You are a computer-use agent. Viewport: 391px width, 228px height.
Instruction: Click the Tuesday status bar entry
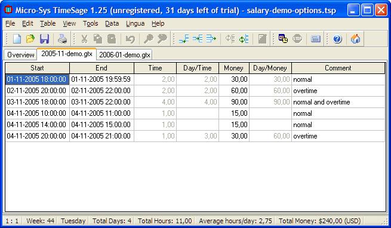[73, 221]
